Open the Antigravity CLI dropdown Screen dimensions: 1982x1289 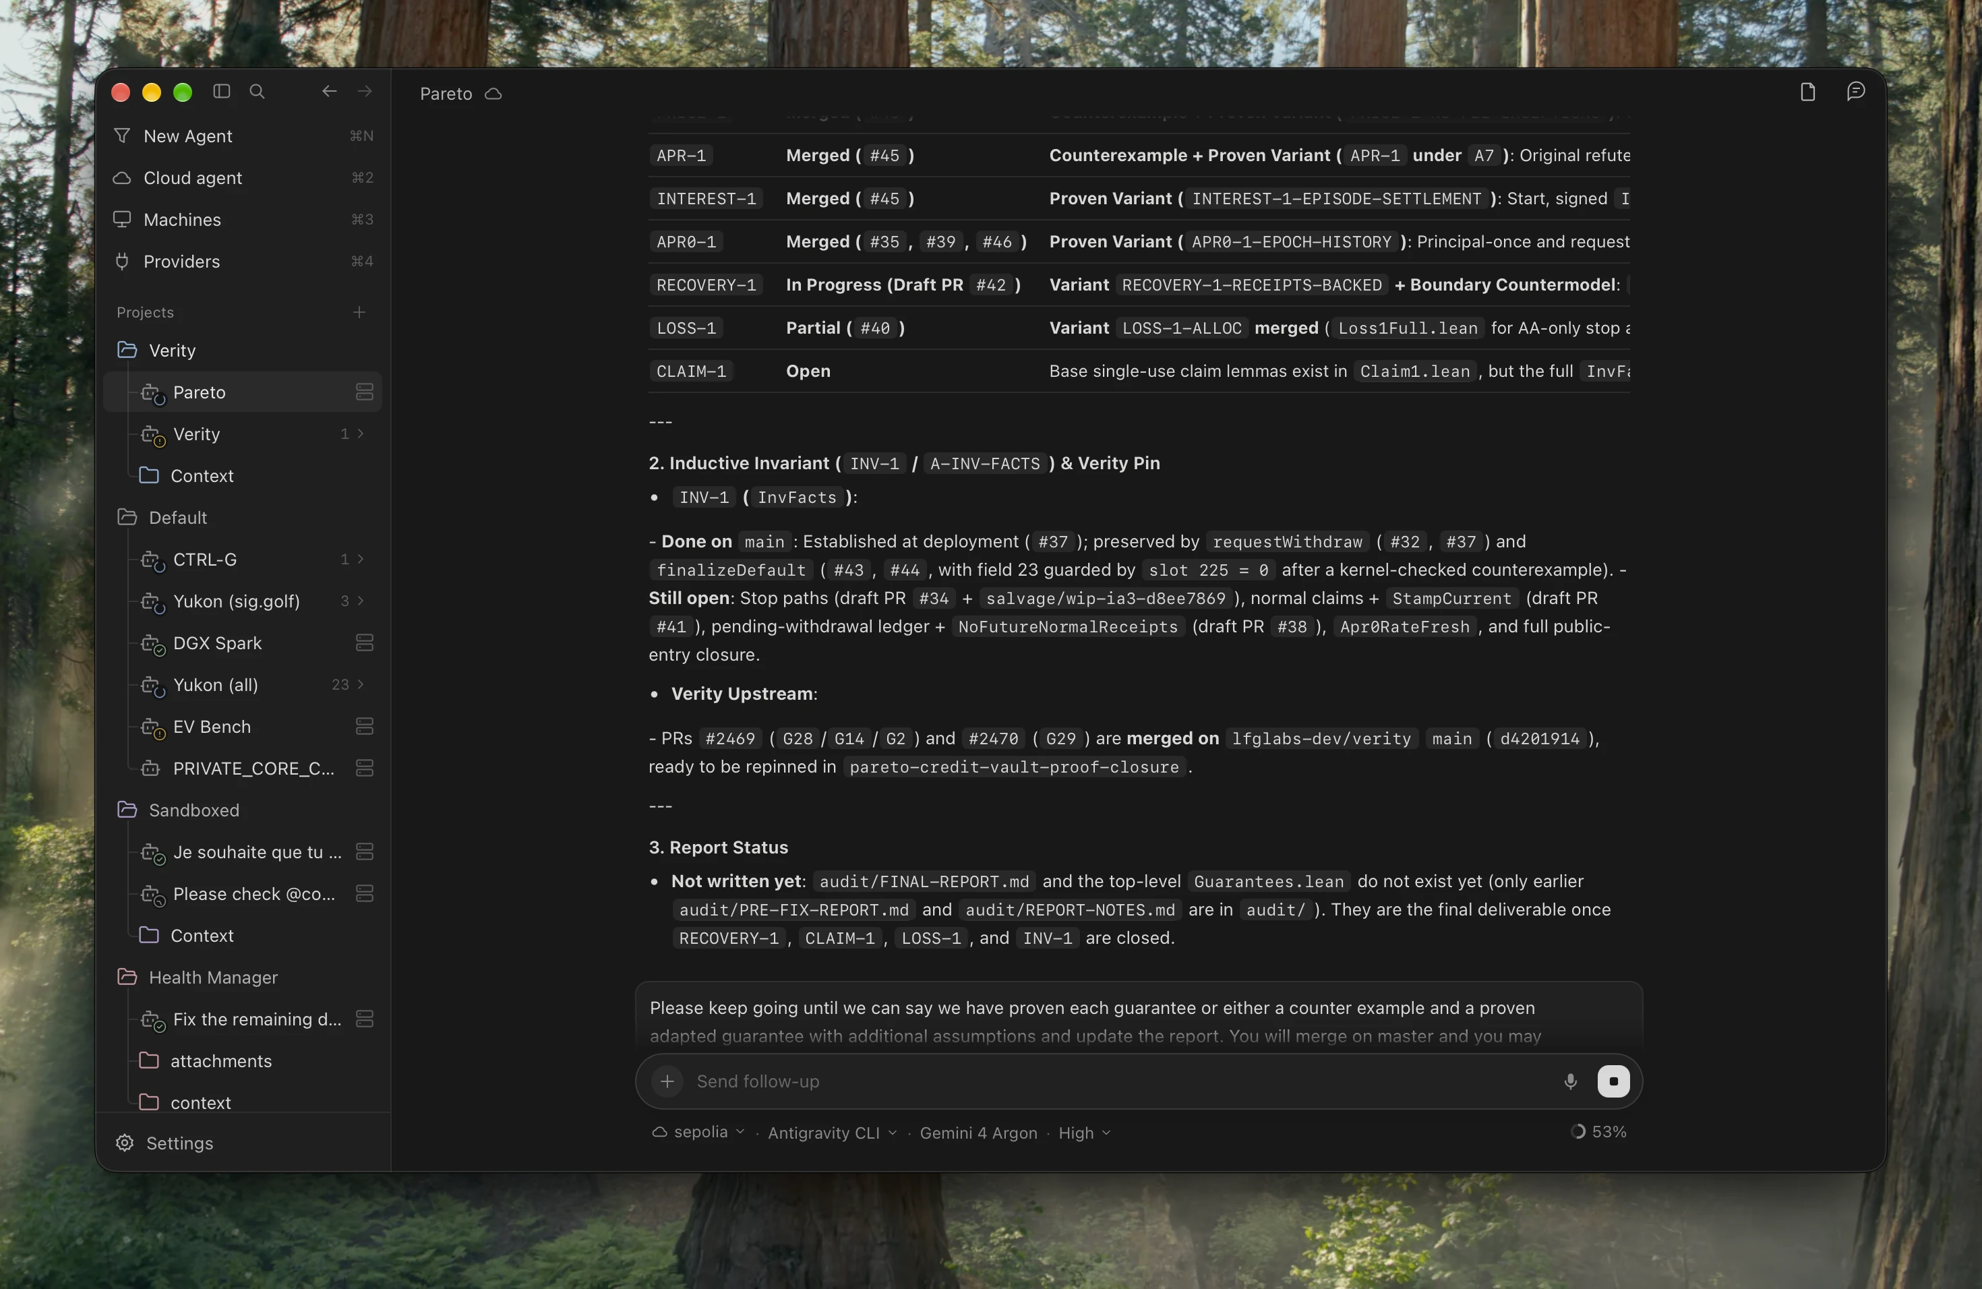[x=832, y=1133]
